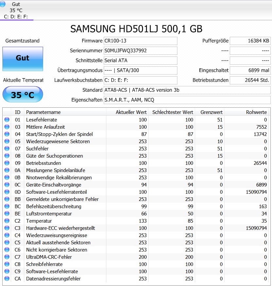The width and height of the screenshot is (272, 286).
Task: Click status icon of UltraDMA-CRC-Fehler
Action: pos(7,257)
